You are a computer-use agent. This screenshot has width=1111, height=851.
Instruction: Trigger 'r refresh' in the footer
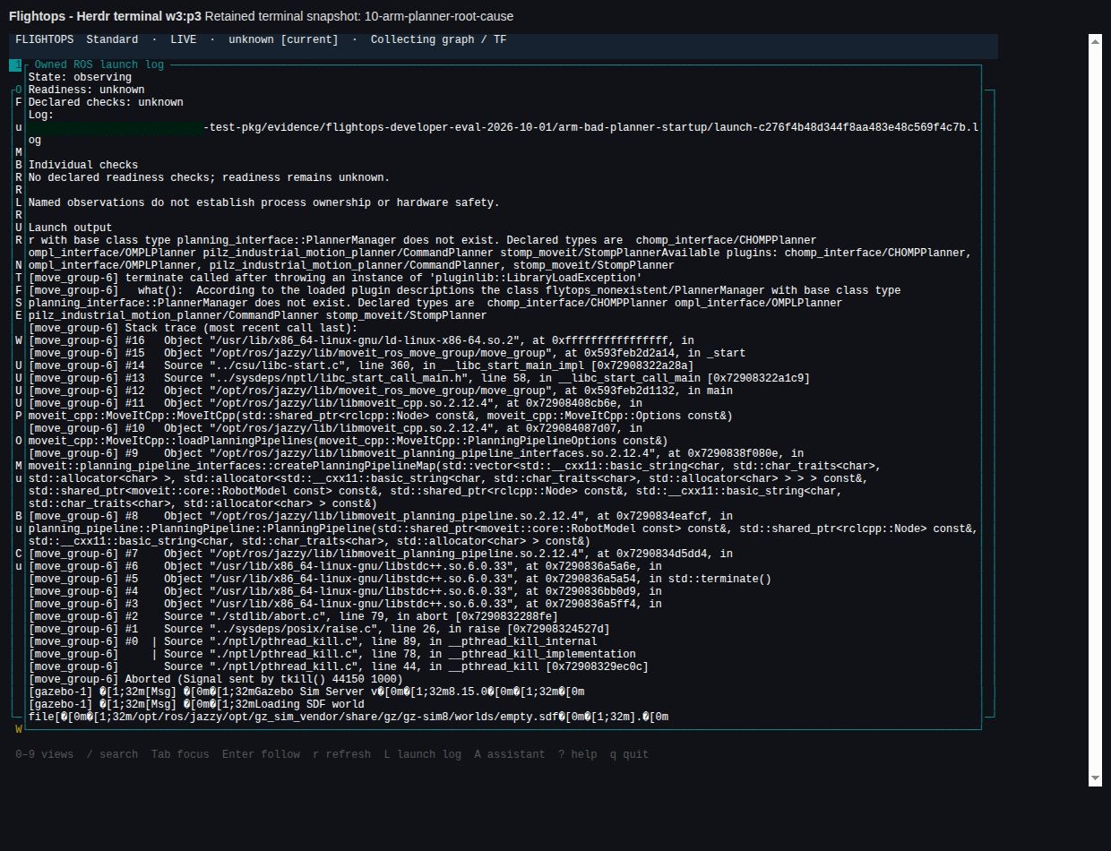click(x=341, y=754)
